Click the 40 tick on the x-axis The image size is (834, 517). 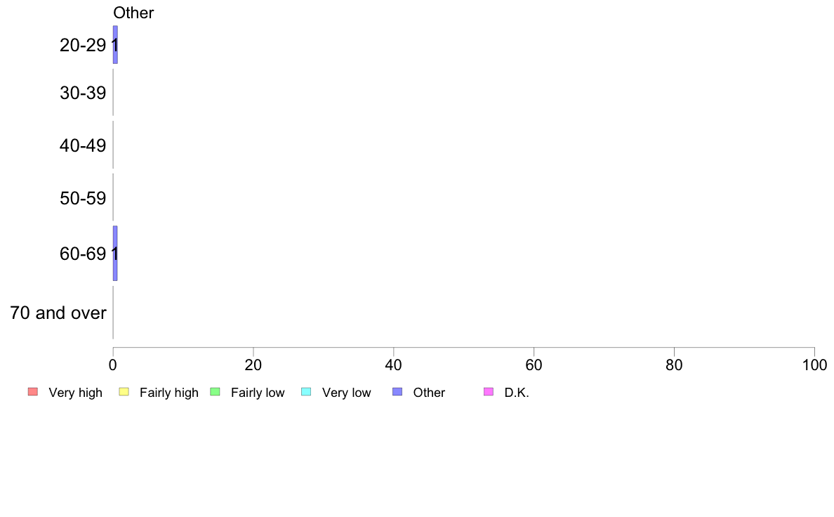pos(394,365)
